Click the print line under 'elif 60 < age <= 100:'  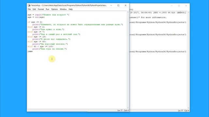coord(50,49)
